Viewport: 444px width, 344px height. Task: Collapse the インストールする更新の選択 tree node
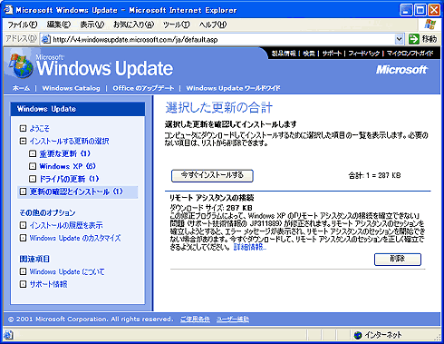pos(23,141)
